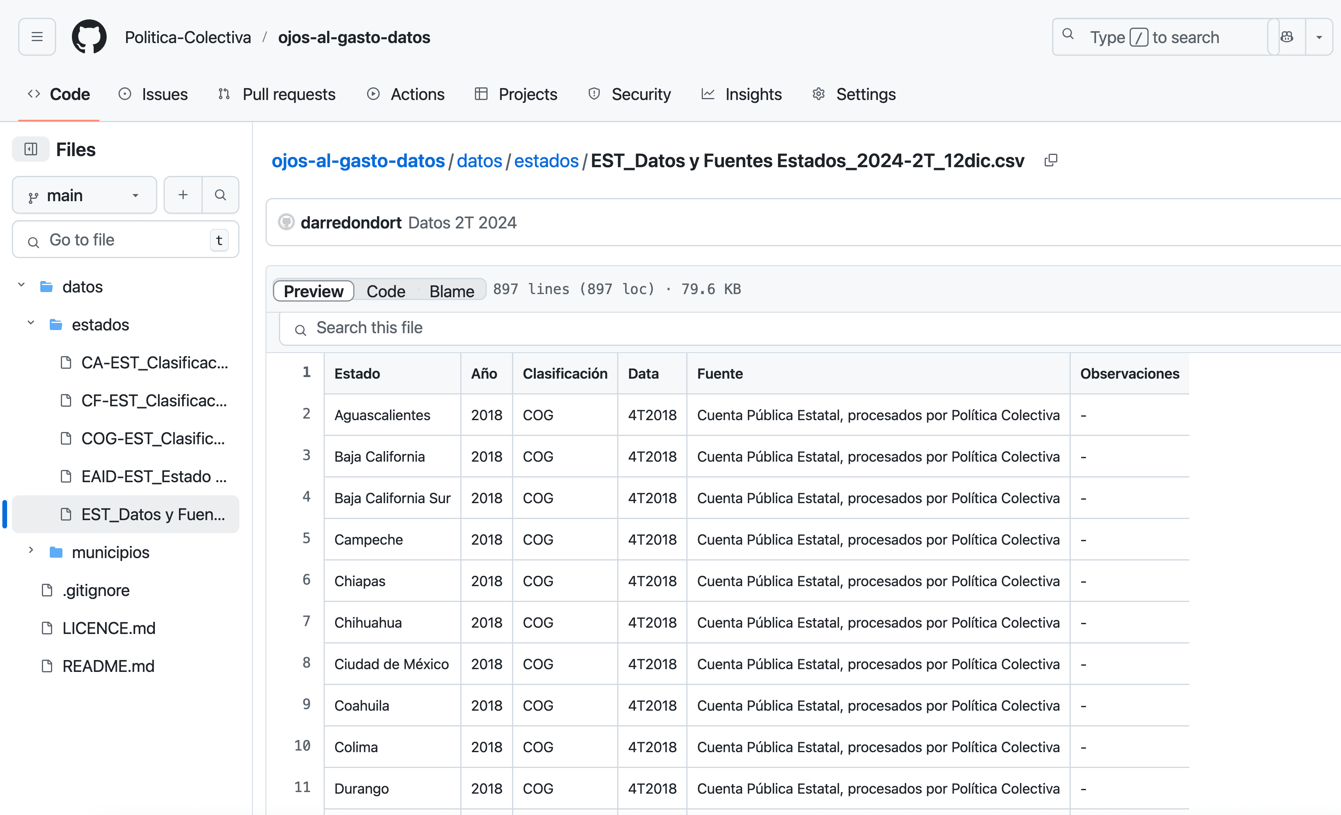Open the municipios folder
Screen dimensions: 1341x815
[x=111, y=552]
